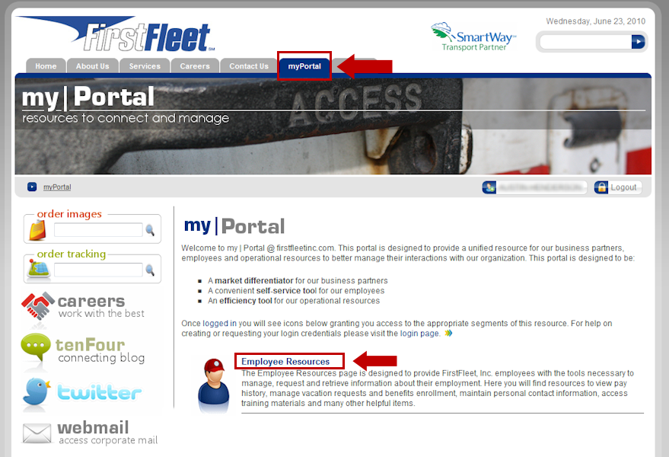Open the Employee Resources link
Image resolution: width=669 pixels, height=457 pixels.
[x=285, y=361]
